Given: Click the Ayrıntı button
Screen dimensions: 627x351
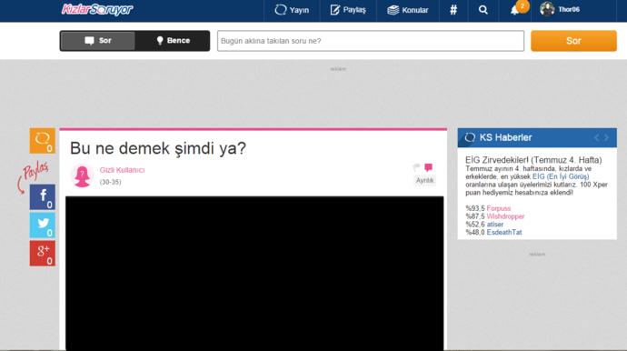Looking at the screenshot, I should click(424, 181).
